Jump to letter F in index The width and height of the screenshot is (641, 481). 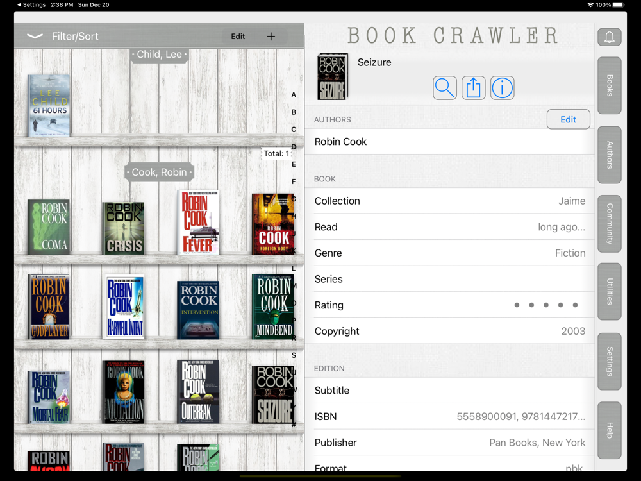click(x=294, y=181)
